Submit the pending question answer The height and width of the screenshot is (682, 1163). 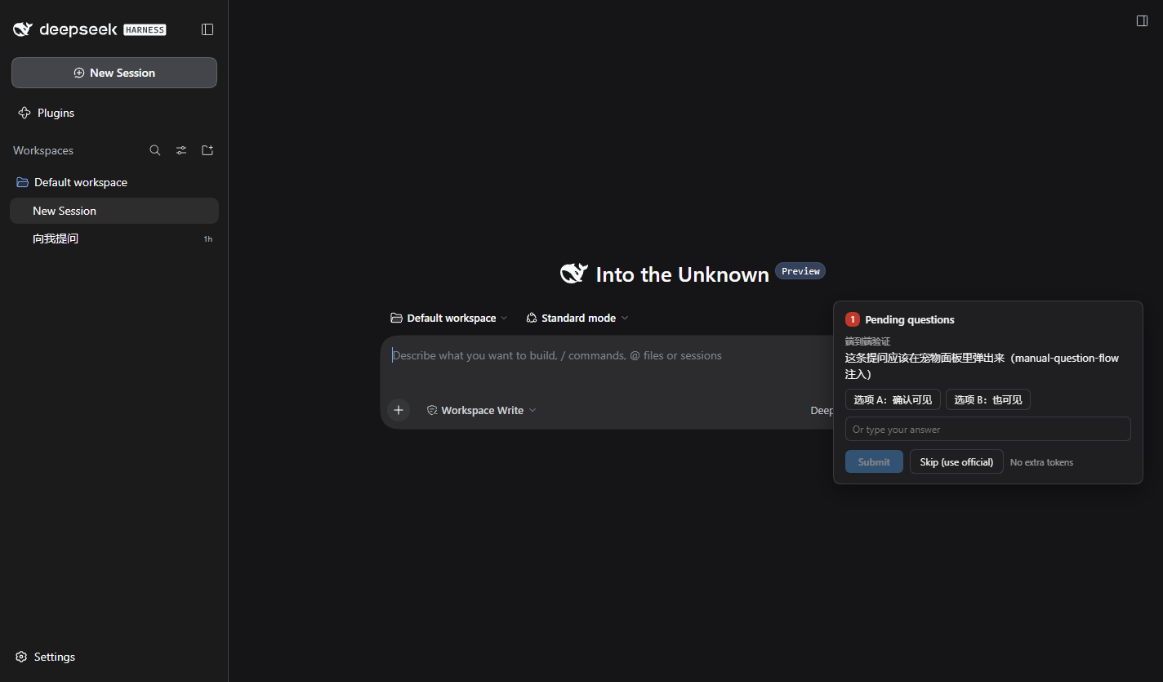point(874,461)
